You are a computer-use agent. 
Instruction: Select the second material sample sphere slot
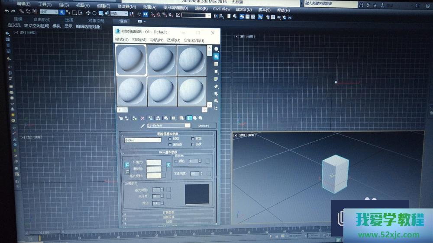[162, 60]
